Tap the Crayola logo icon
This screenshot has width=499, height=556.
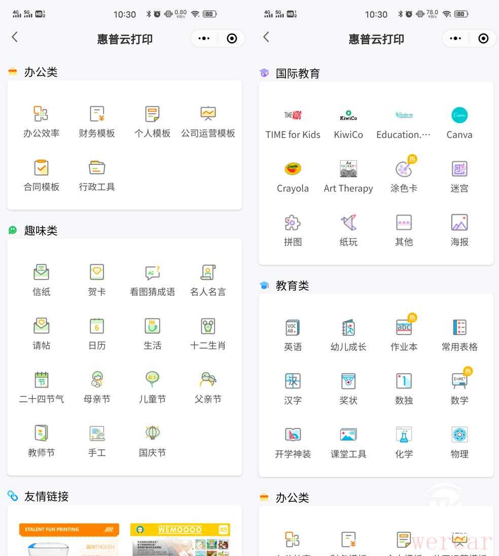click(293, 169)
